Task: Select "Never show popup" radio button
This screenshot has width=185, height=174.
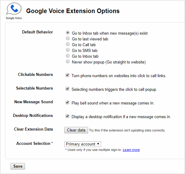Action: tap(68, 62)
